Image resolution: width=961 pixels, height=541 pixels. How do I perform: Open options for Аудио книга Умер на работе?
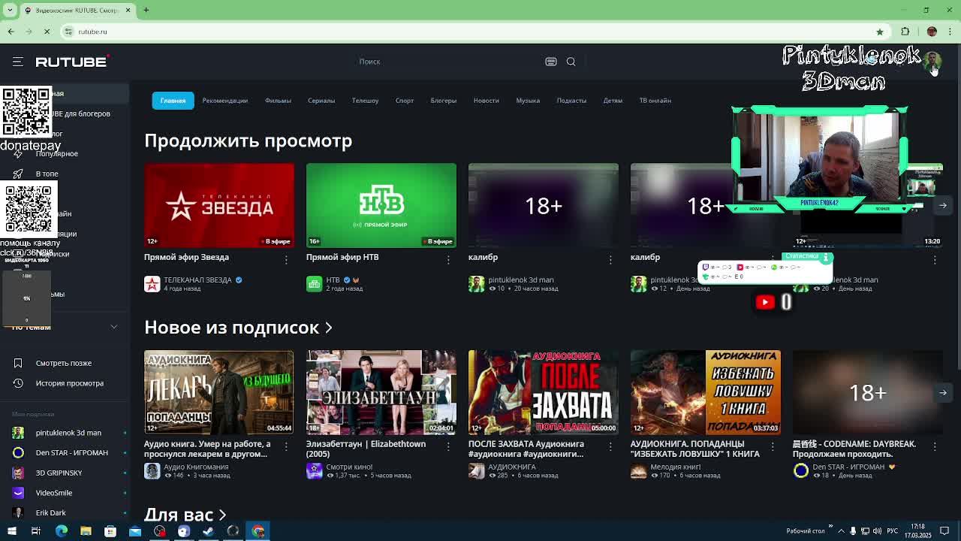tap(286, 446)
